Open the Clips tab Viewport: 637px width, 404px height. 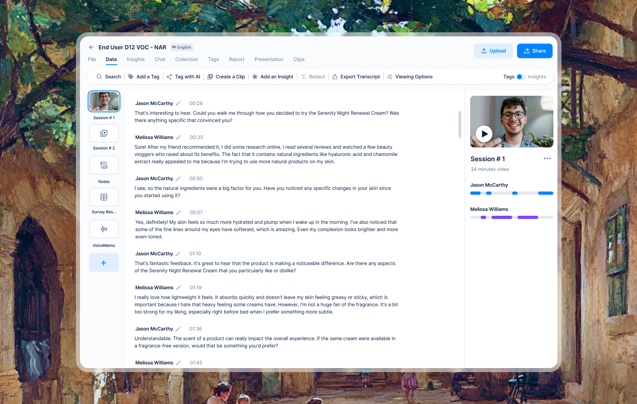coord(299,59)
